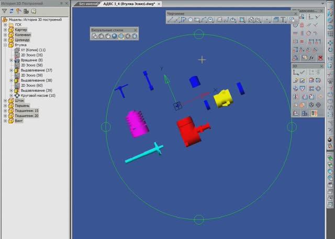Expand the Вращение (8) node
335x239 pixels.
tap(12, 60)
